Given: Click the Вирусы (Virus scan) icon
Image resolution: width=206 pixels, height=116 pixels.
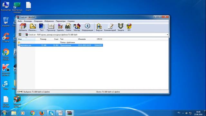Looking at the screenshot, I should coord(99,27).
